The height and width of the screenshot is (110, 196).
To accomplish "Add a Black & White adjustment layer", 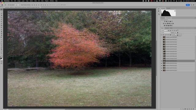I will (168, 24).
